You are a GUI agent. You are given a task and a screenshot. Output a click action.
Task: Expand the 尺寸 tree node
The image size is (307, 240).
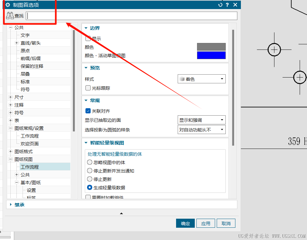pyautogui.click(x=11, y=97)
